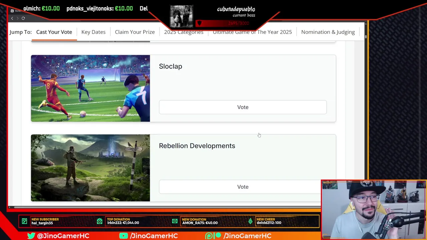427x240 pixels.
Task: Click the /JinoGamerHC Patreon handle text
Action: point(247,236)
